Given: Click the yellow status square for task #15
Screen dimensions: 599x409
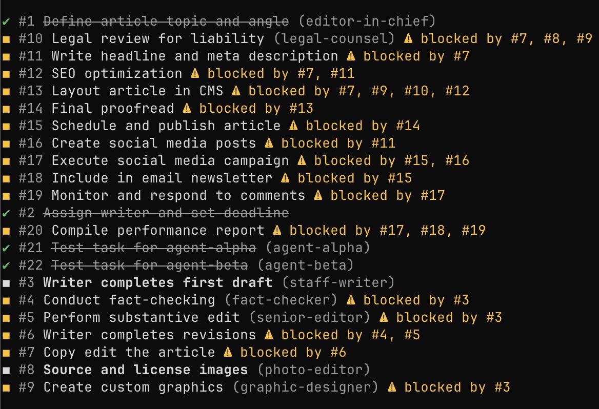Looking at the screenshot, I should [x=6, y=126].
